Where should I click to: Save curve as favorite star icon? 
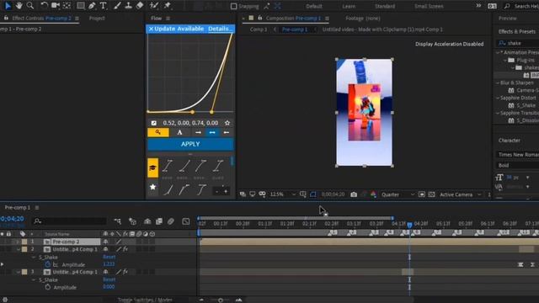[227, 123]
